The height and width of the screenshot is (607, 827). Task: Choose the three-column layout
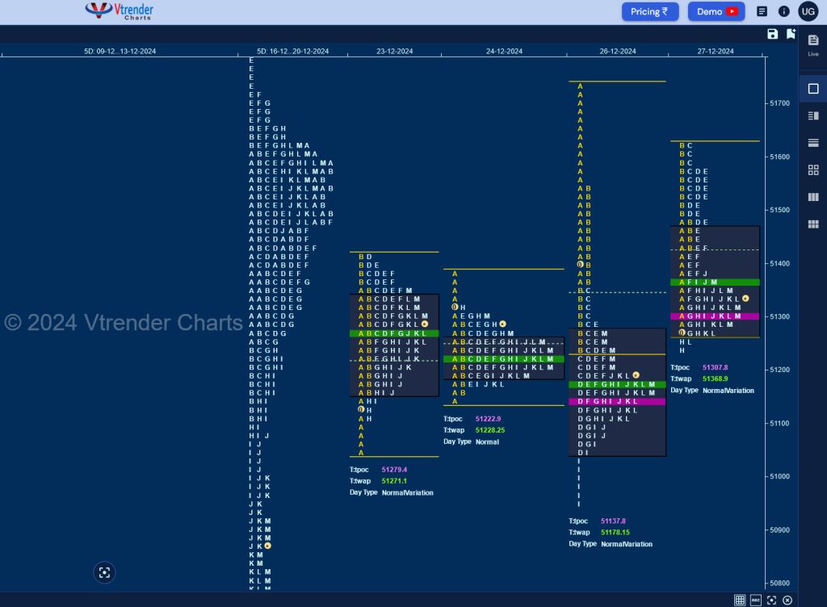coord(813,197)
